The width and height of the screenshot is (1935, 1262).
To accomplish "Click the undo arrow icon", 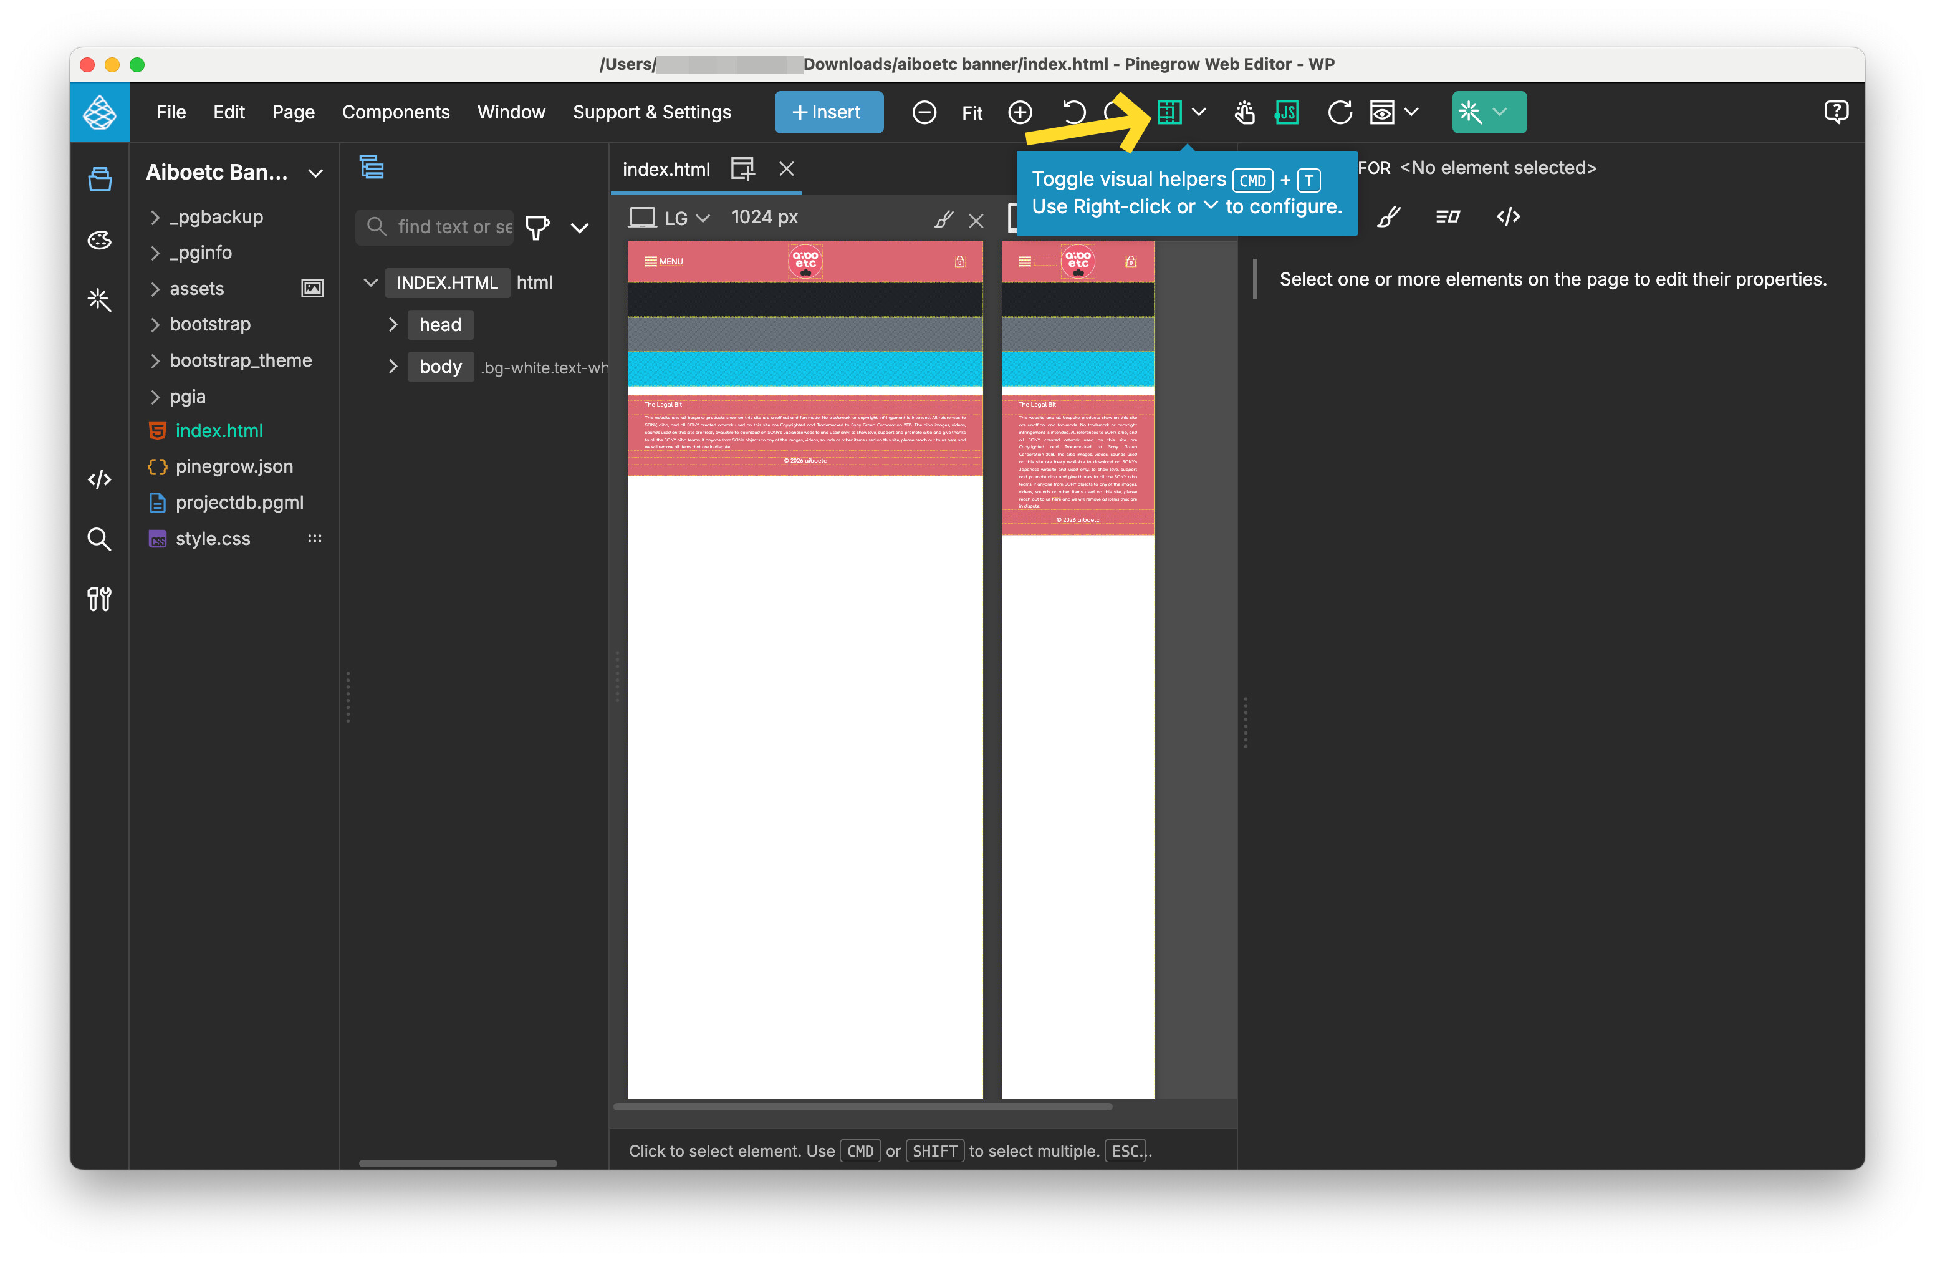I will tap(1073, 112).
